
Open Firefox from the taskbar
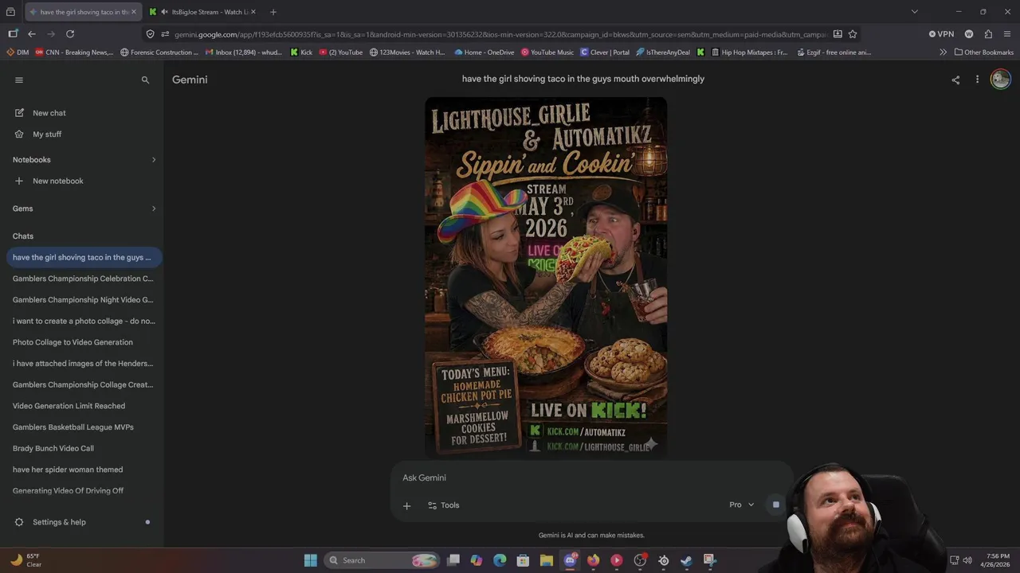coord(593,560)
